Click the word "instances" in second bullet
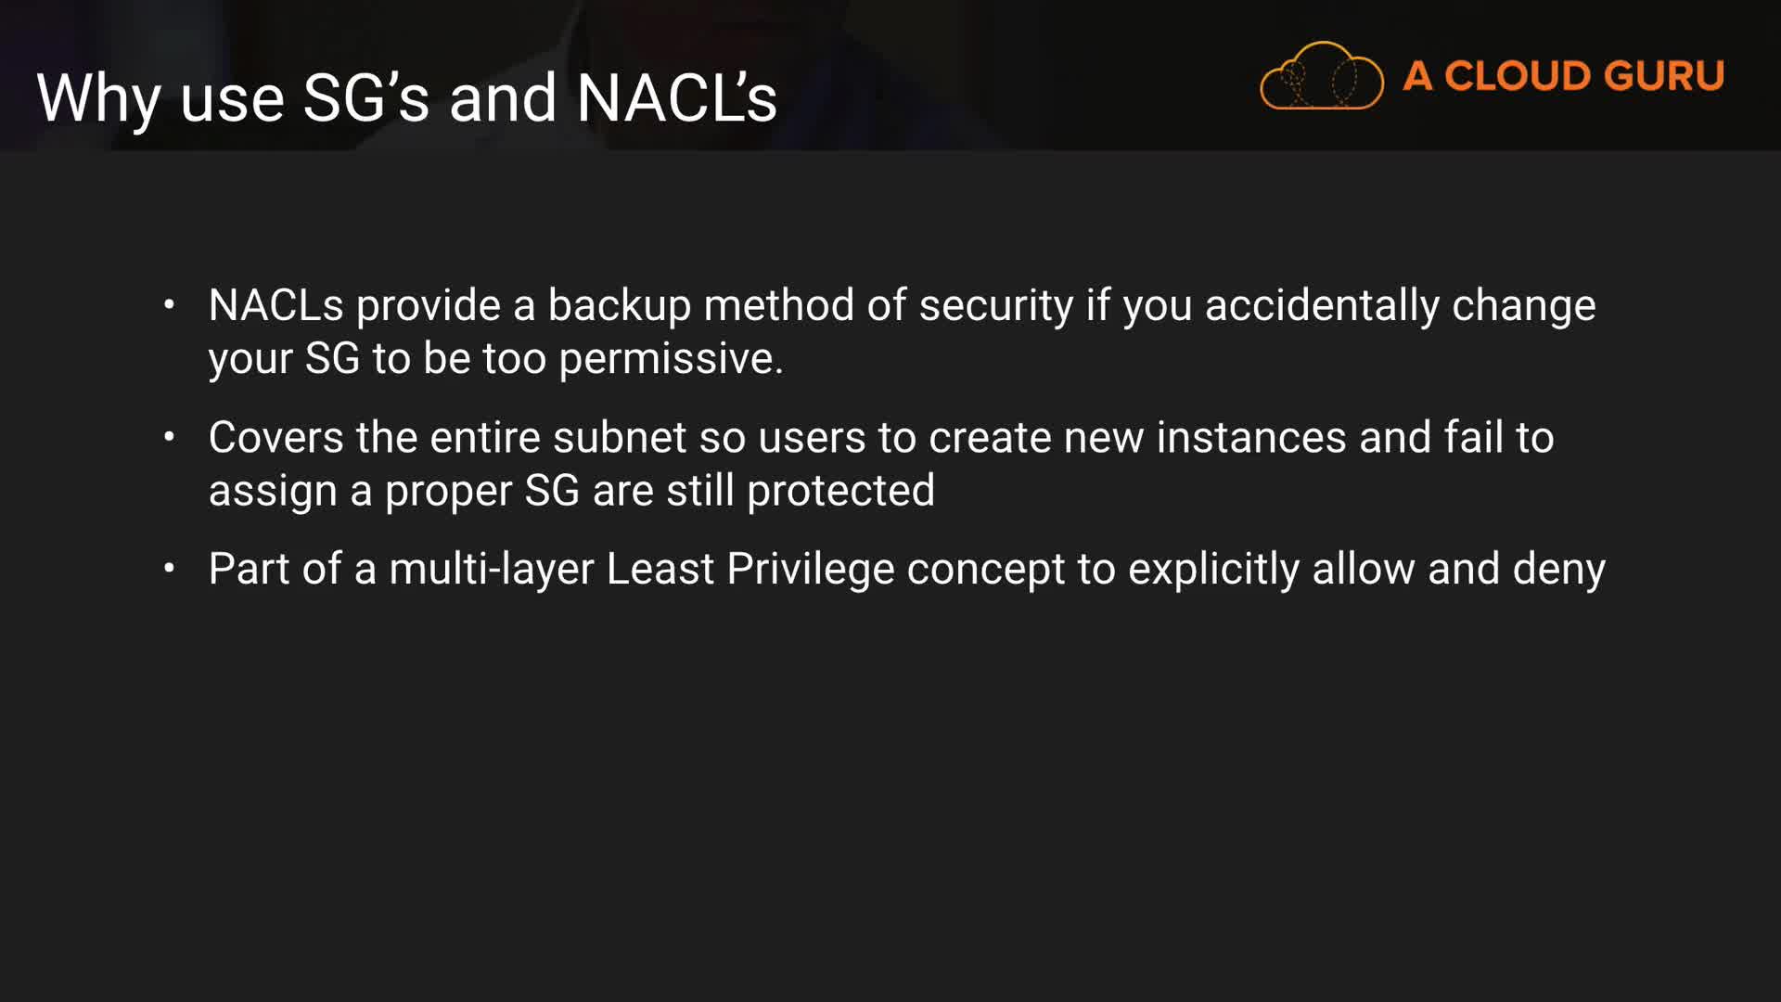The width and height of the screenshot is (1781, 1002). pyautogui.click(x=1250, y=437)
